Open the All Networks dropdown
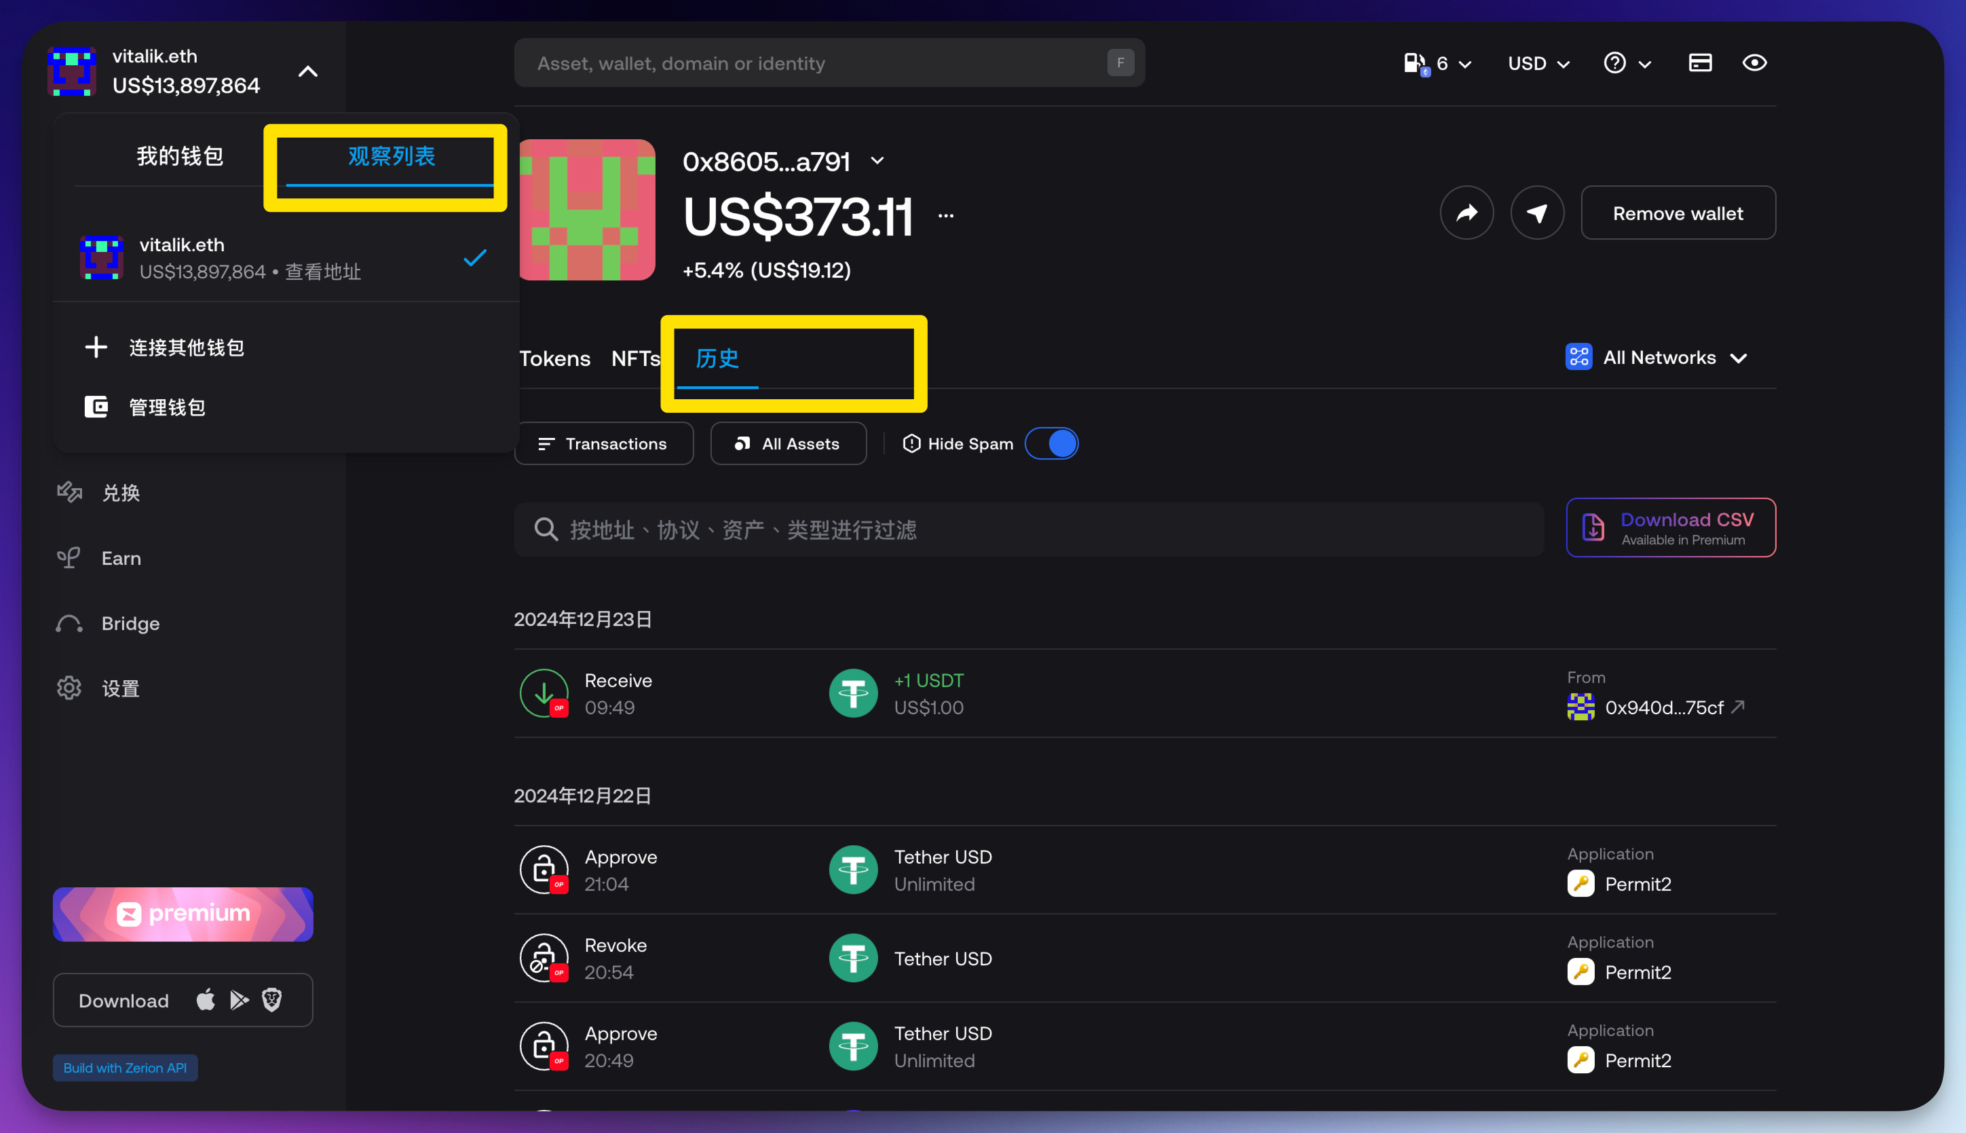The image size is (1966, 1133). pos(1657,357)
